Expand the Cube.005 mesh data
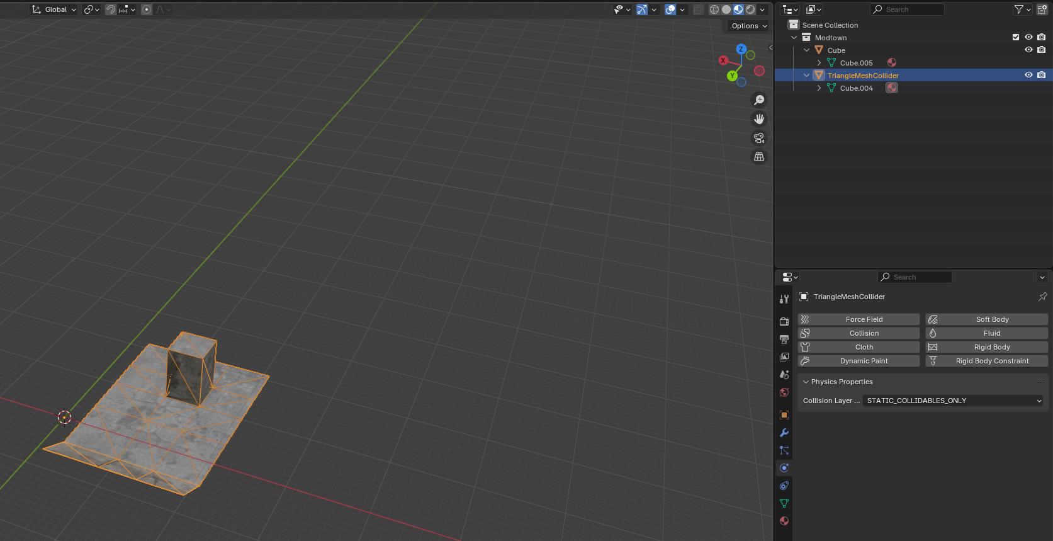Image resolution: width=1053 pixels, height=541 pixels. pyautogui.click(x=819, y=63)
